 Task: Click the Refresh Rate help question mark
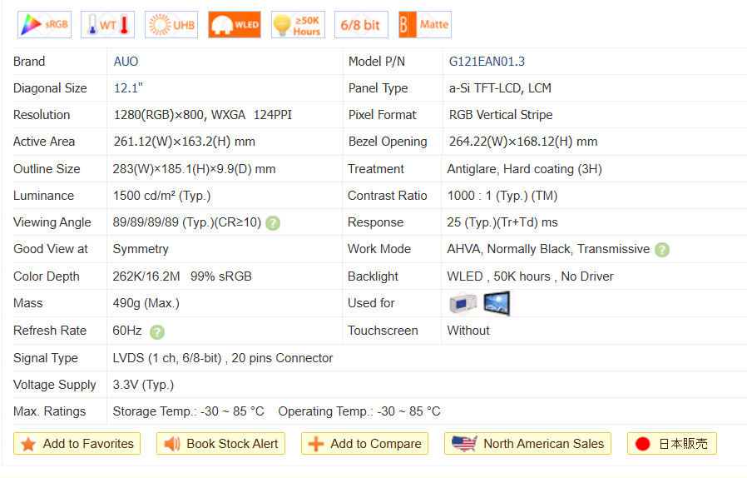[x=157, y=331]
